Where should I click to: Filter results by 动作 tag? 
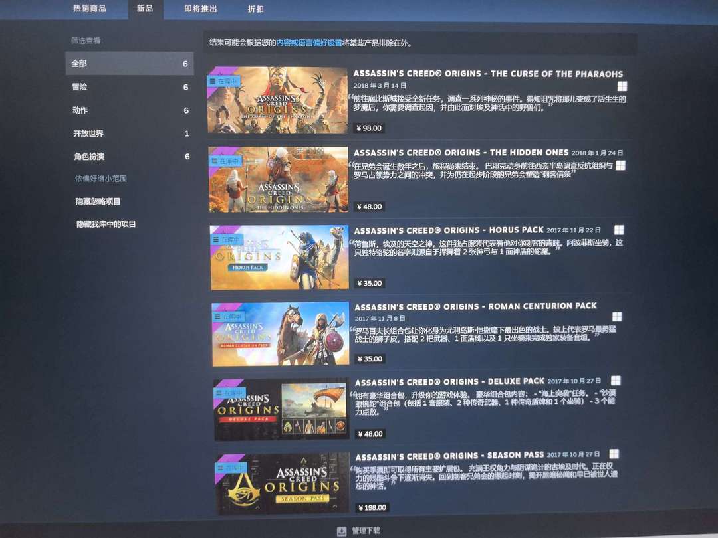tap(130, 110)
